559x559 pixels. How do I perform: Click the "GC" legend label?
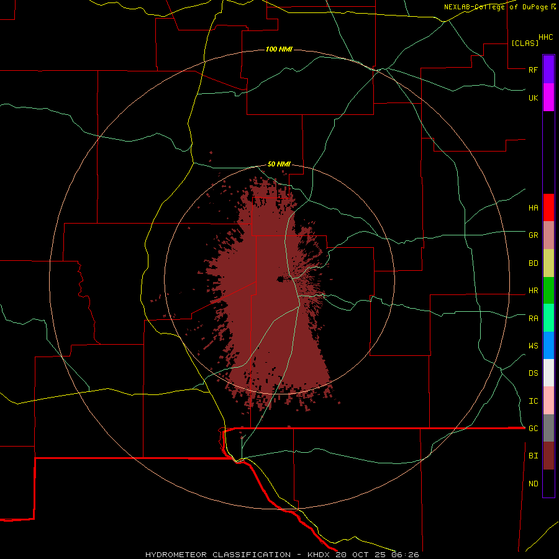(533, 429)
